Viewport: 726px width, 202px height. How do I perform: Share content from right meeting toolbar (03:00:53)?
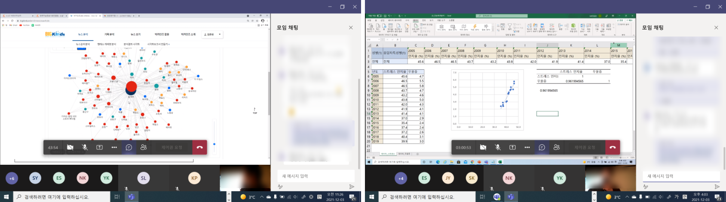512,147
